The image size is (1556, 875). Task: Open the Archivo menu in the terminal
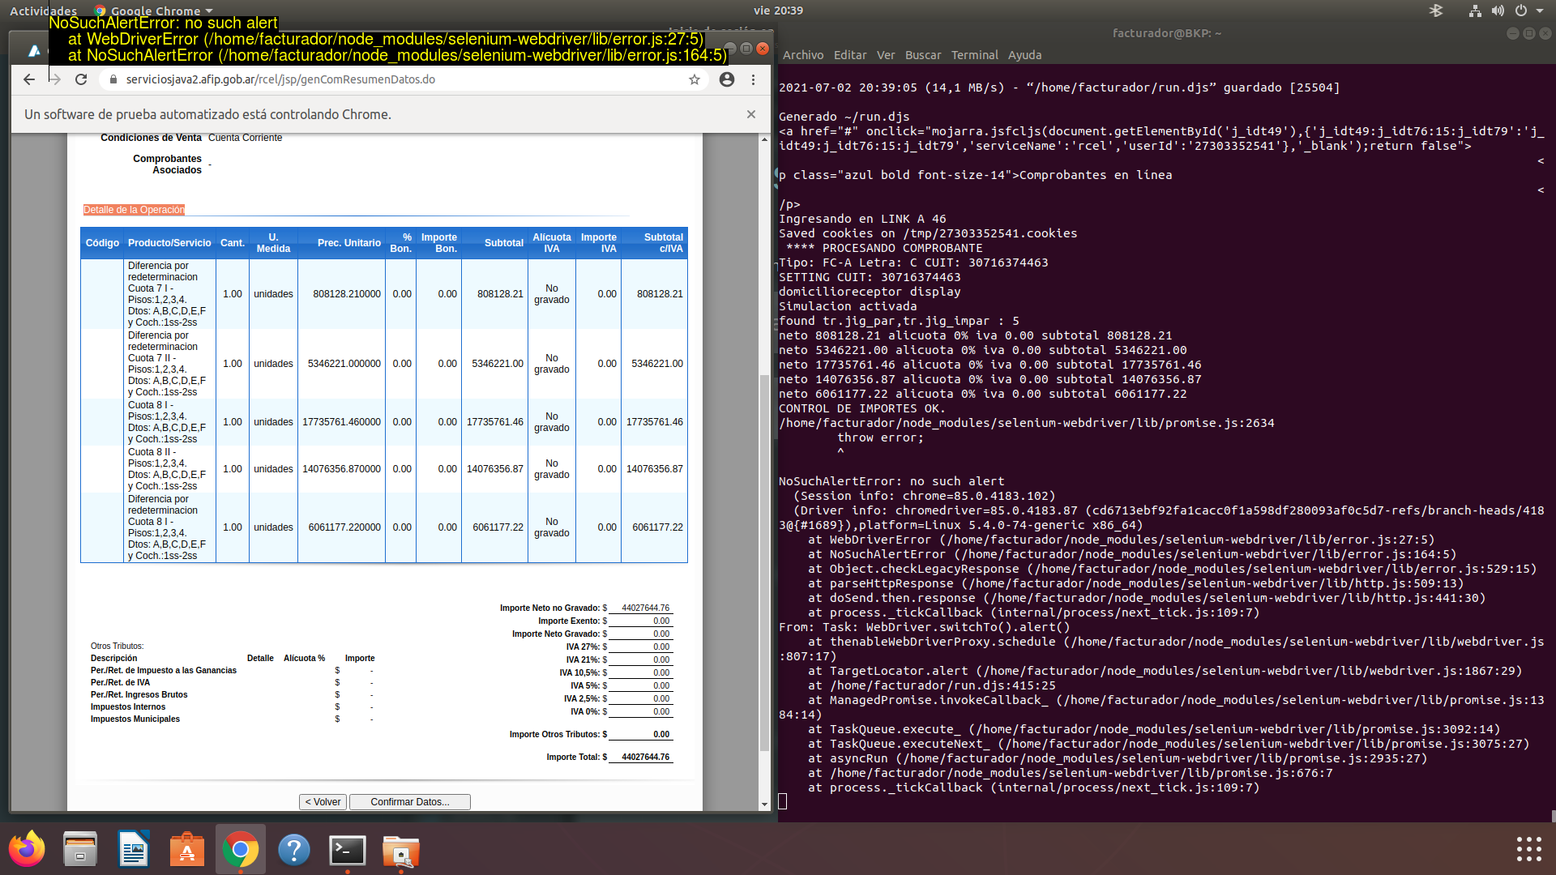803,55
